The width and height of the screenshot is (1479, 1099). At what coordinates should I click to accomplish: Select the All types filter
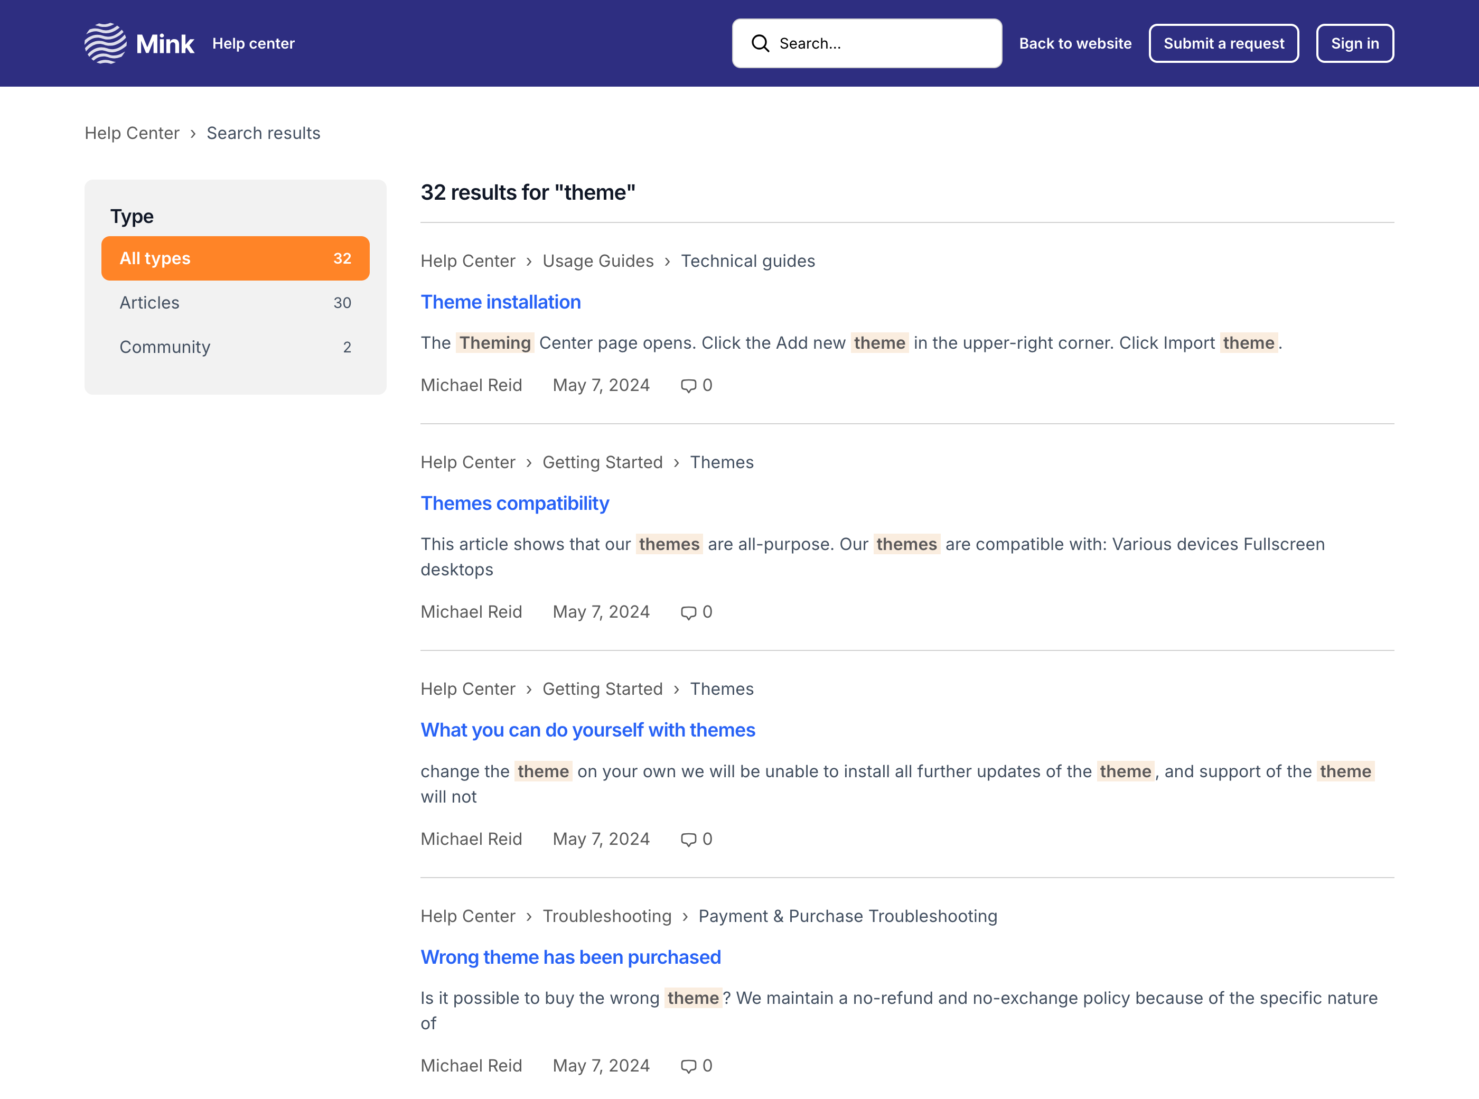(236, 258)
